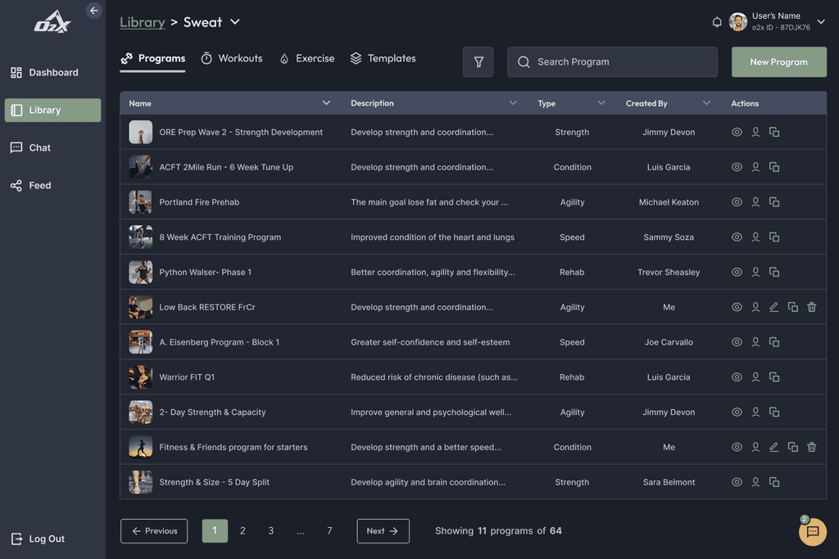Viewport: 839px width, 559px height.
Task: Switch to the Templates tab
Action: point(383,58)
